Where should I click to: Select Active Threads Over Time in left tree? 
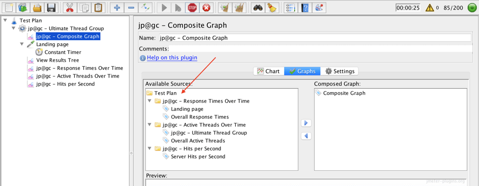click(x=77, y=76)
